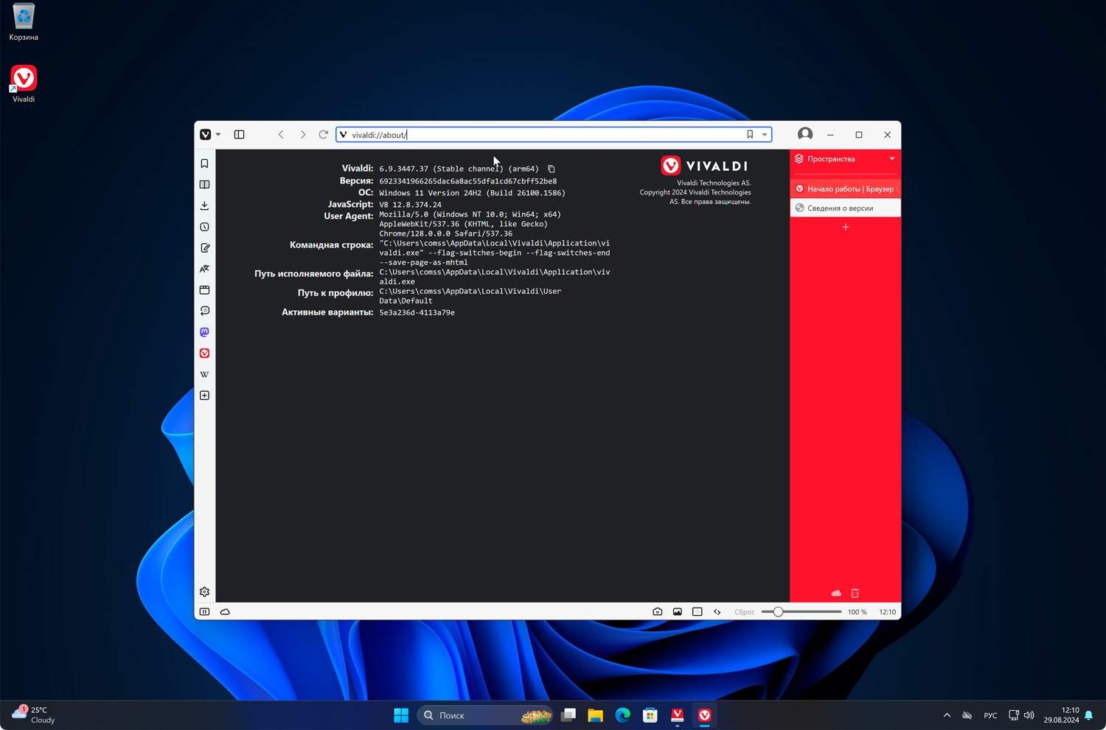Viewport: 1106px width, 730px height.
Task: Click the 12:10 clock in Vivaldi's status bar
Action: tap(888, 612)
